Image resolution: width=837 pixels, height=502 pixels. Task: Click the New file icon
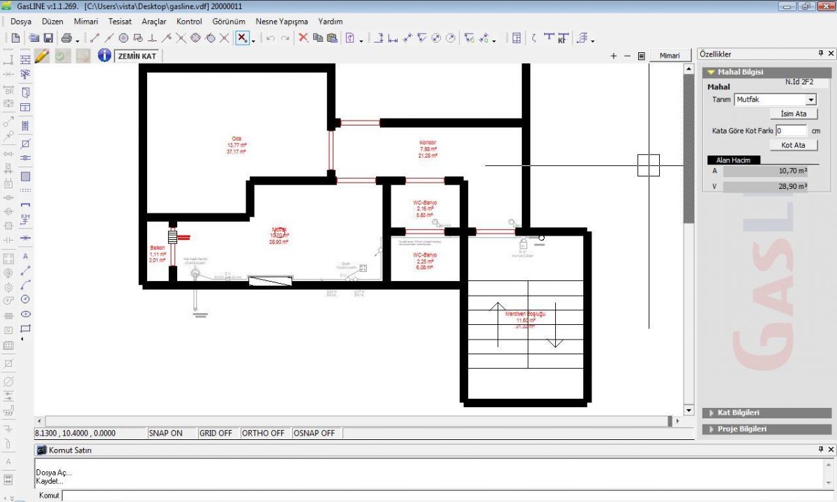coord(15,38)
